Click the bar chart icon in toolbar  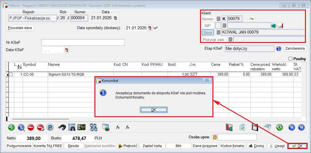(x=229, y=127)
